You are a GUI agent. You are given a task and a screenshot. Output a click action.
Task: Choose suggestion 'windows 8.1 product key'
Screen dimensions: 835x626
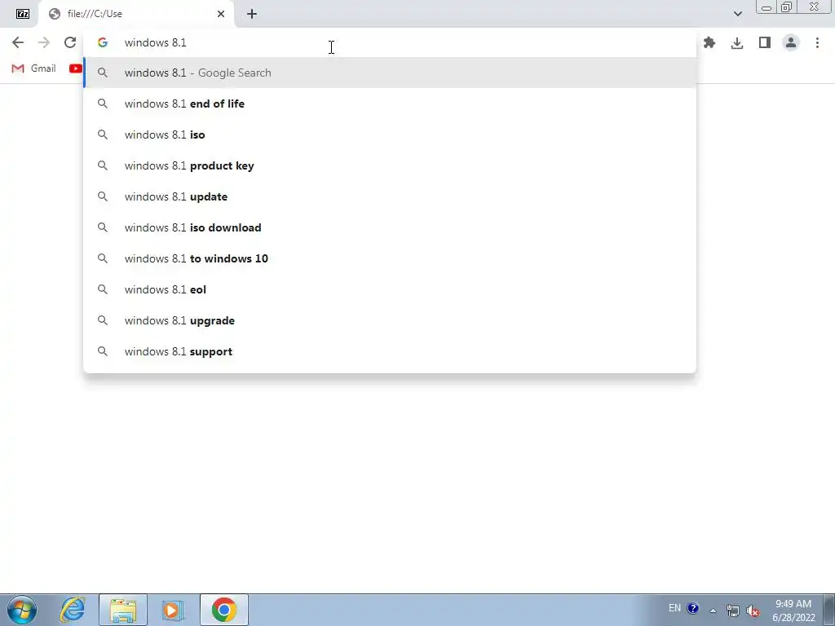390,165
